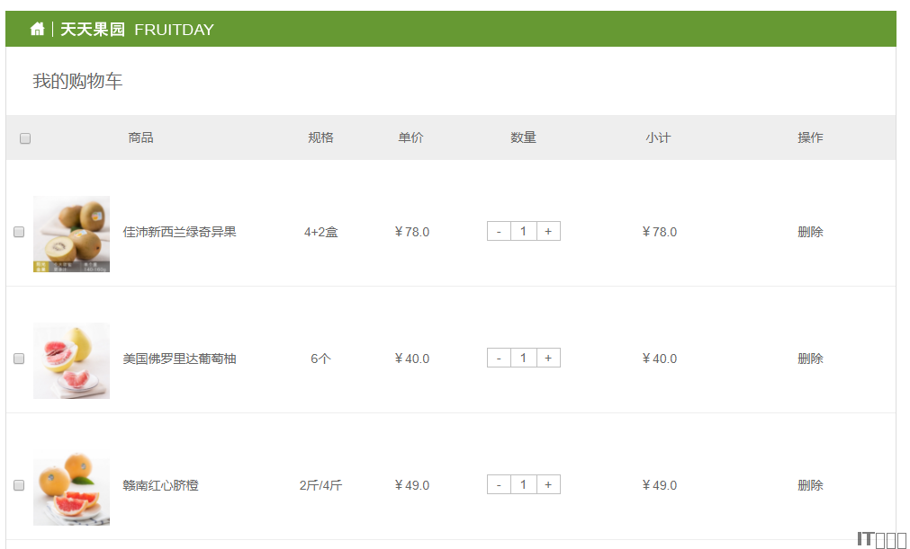Viewport: 910px width, 549px height.
Task: Select the 美国佛罗里达葡萄柚 checkbox
Action: 19,359
